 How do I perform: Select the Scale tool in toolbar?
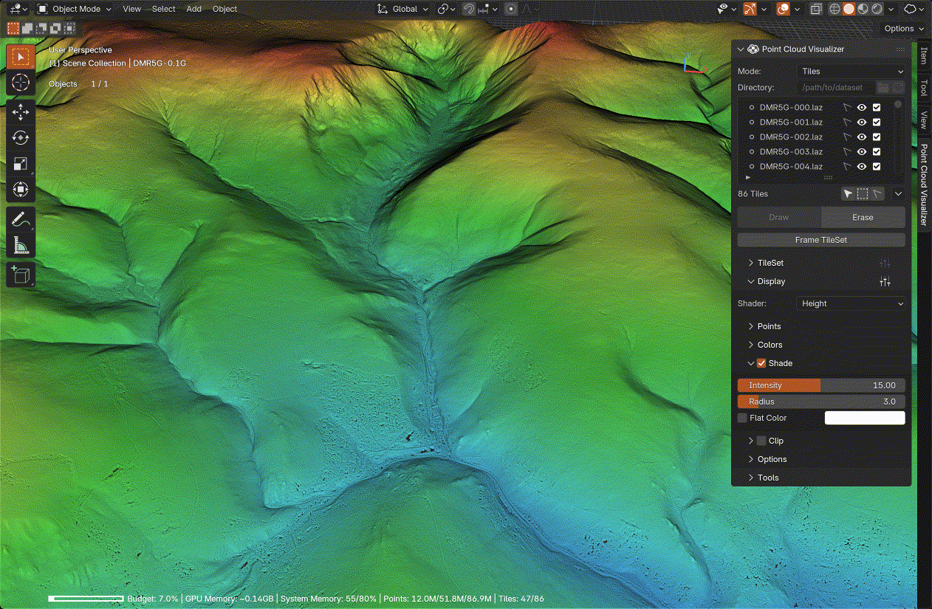pos(21,164)
